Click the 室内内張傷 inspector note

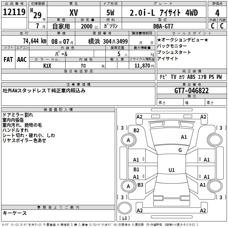click(x=13, y=120)
